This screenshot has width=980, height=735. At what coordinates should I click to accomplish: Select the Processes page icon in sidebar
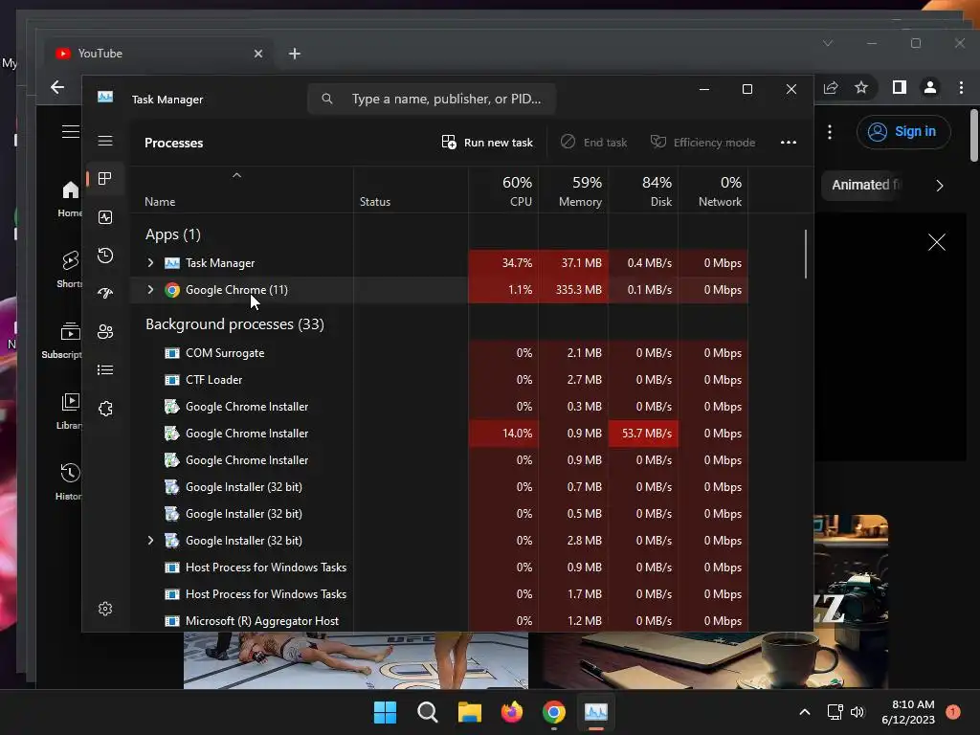click(x=105, y=179)
